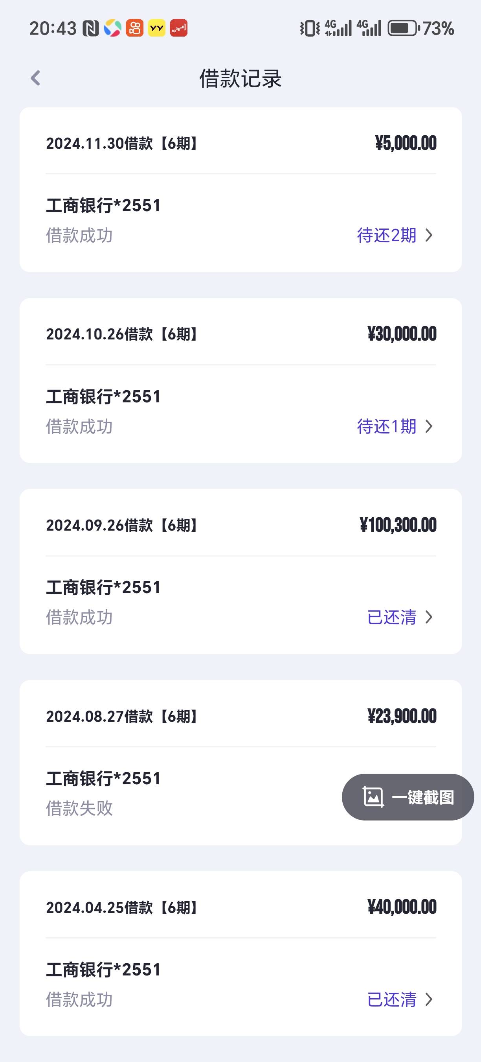
Task: Select the ¥100,300.00 loan amount
Action: [398, 525]
